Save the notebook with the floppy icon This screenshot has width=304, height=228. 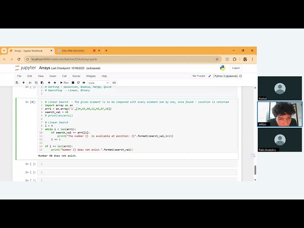(17, 83)
